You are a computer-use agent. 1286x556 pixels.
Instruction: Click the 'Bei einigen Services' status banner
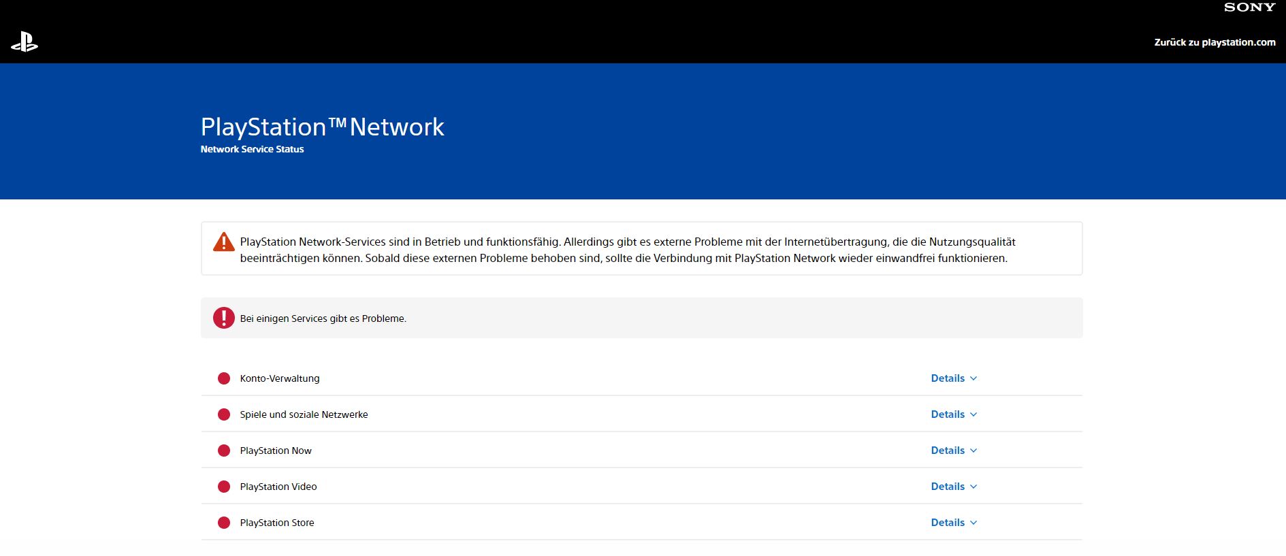coord(323,318)
